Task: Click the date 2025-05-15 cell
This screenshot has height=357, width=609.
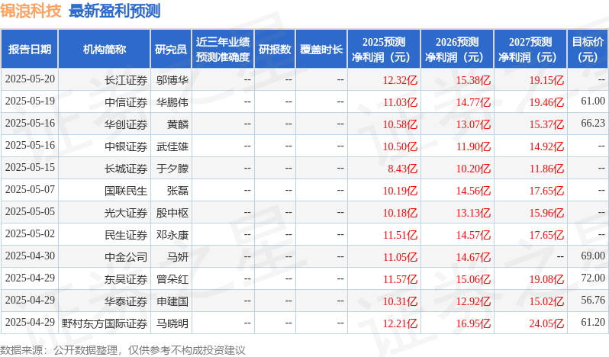Action: coord(30,168)
